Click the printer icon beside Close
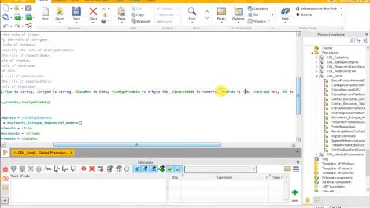The width and height of the screenshot is (370, 208). coord(103,21)
